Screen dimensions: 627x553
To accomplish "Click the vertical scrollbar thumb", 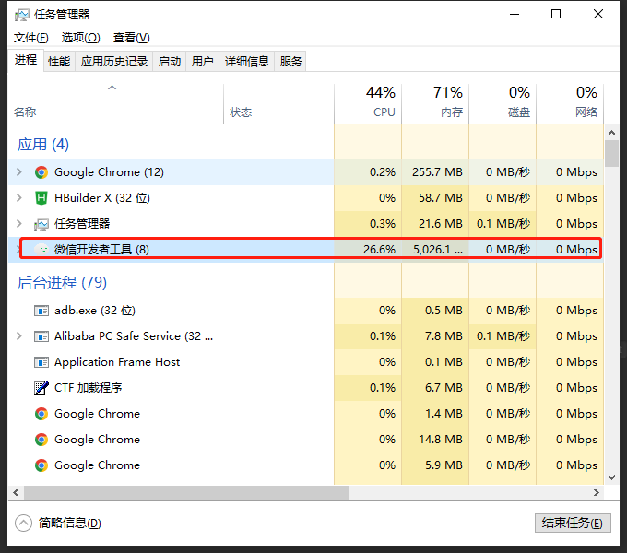I will pos(611,153).
